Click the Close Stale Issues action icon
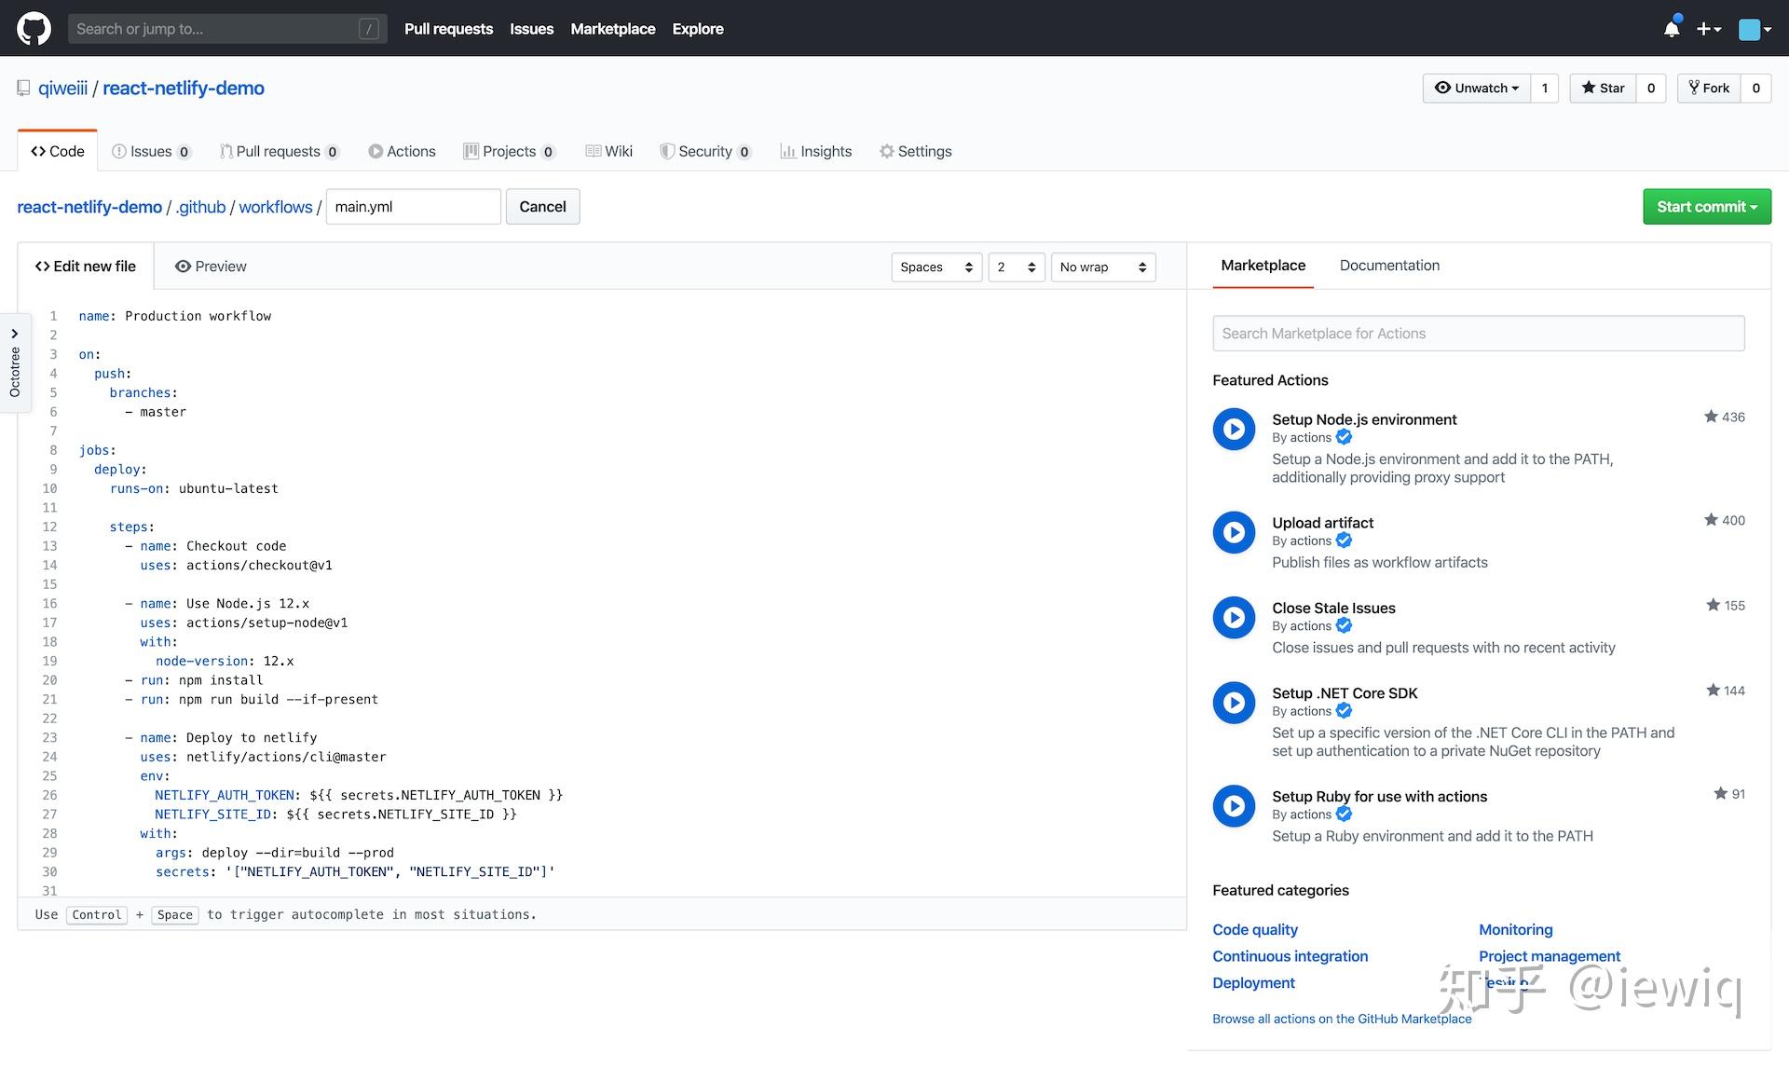 (x=1234, y=617)
